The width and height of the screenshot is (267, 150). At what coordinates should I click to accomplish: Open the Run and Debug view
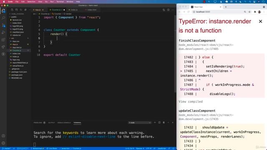(3, 32)
